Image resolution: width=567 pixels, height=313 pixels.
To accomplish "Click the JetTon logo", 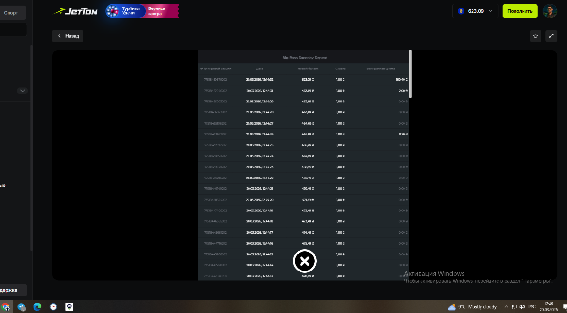I will pyautogui.click(x=76, y=11).
